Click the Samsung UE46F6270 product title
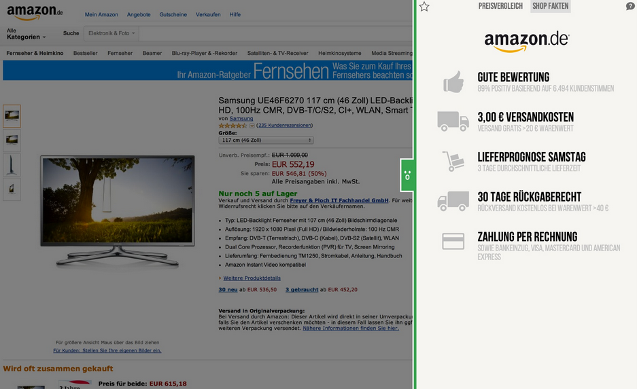The height and width of the screenshot is (389, 637). [315, 105]
